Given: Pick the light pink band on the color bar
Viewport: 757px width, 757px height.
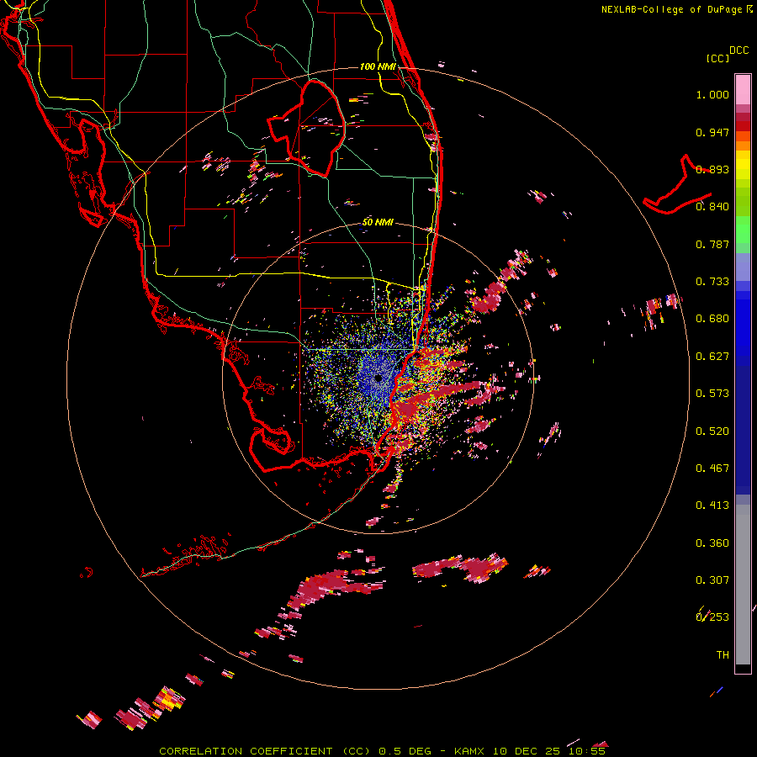Looking at the screenshot, I should [x=743, y=90].
